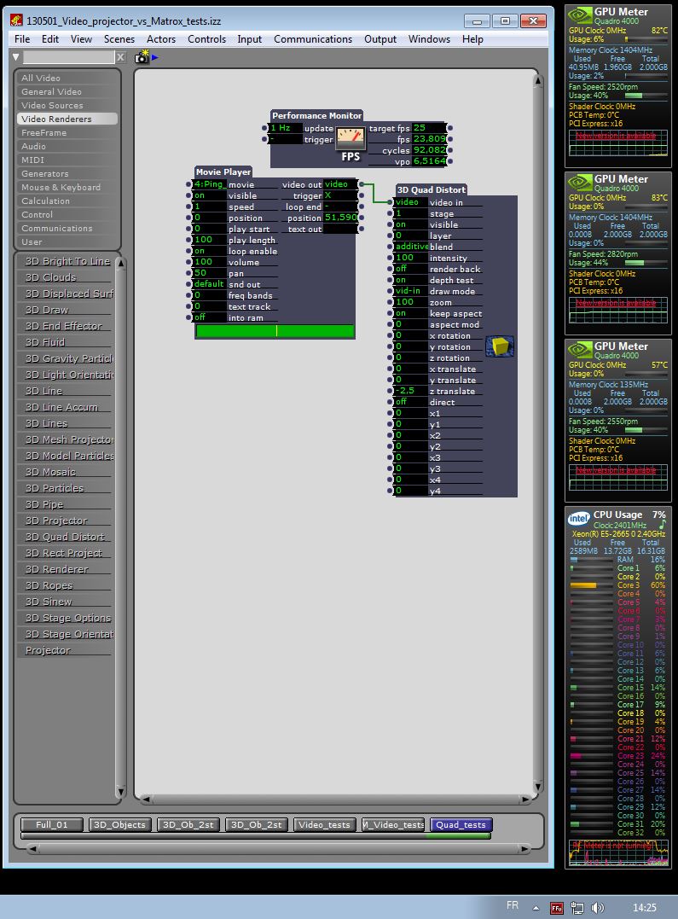Click the NVIDIA logo on second GPU Meter
This screenshot has height=919, width=678.
coord(580,183)
